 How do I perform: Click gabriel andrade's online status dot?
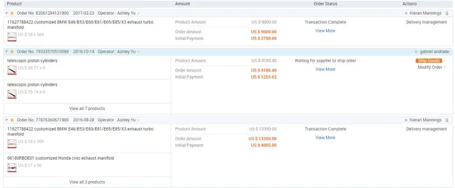pyautogui.click(x=416, y=52)
